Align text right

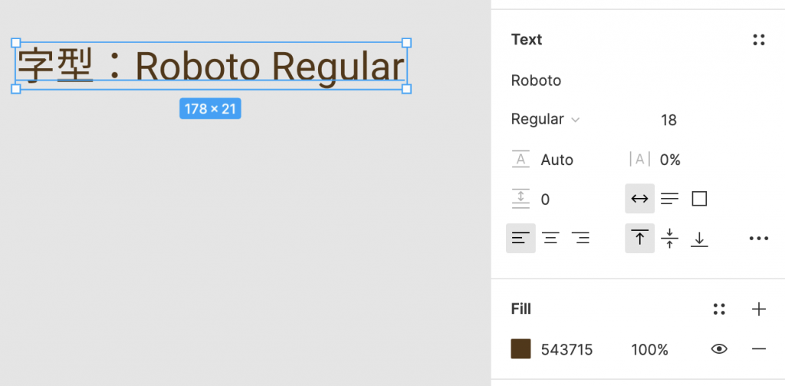pyautogui.click(x=581, y=239)
